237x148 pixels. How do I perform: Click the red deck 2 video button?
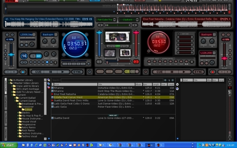(136, 62)
